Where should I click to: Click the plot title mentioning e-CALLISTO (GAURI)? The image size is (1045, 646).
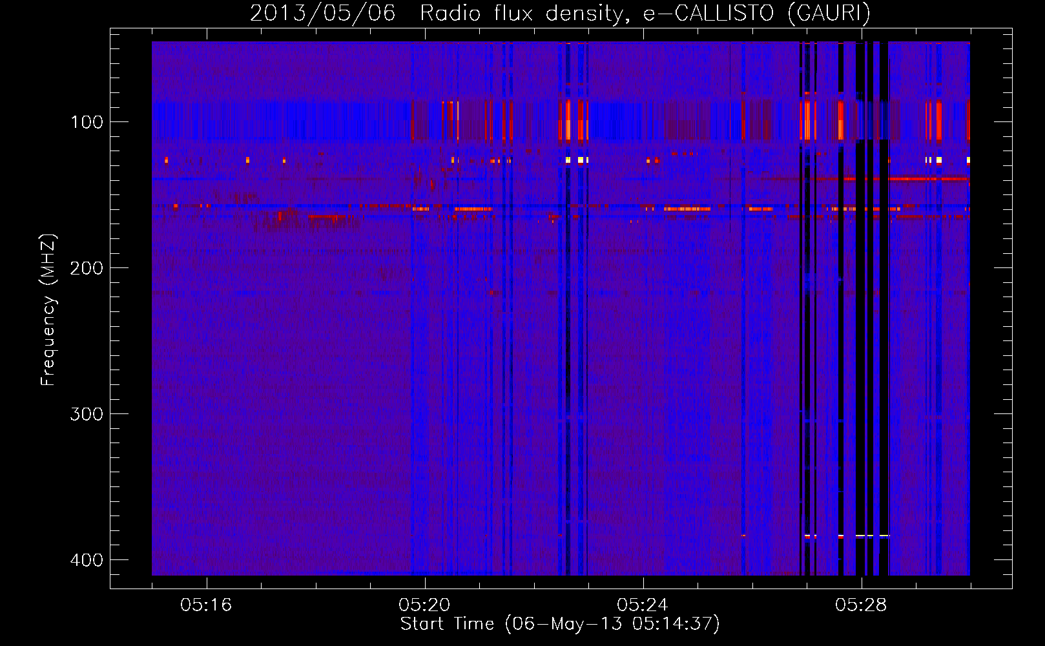(x=560, y=13)
